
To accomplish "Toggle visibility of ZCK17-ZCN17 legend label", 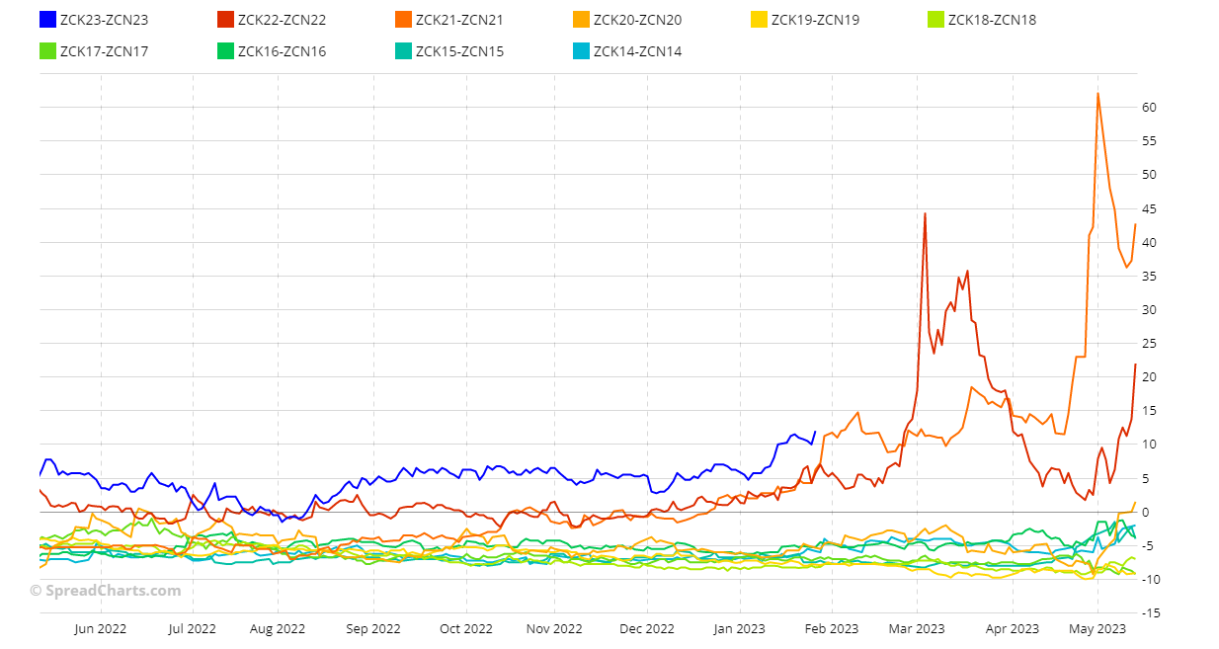I will tap(104, 51).
